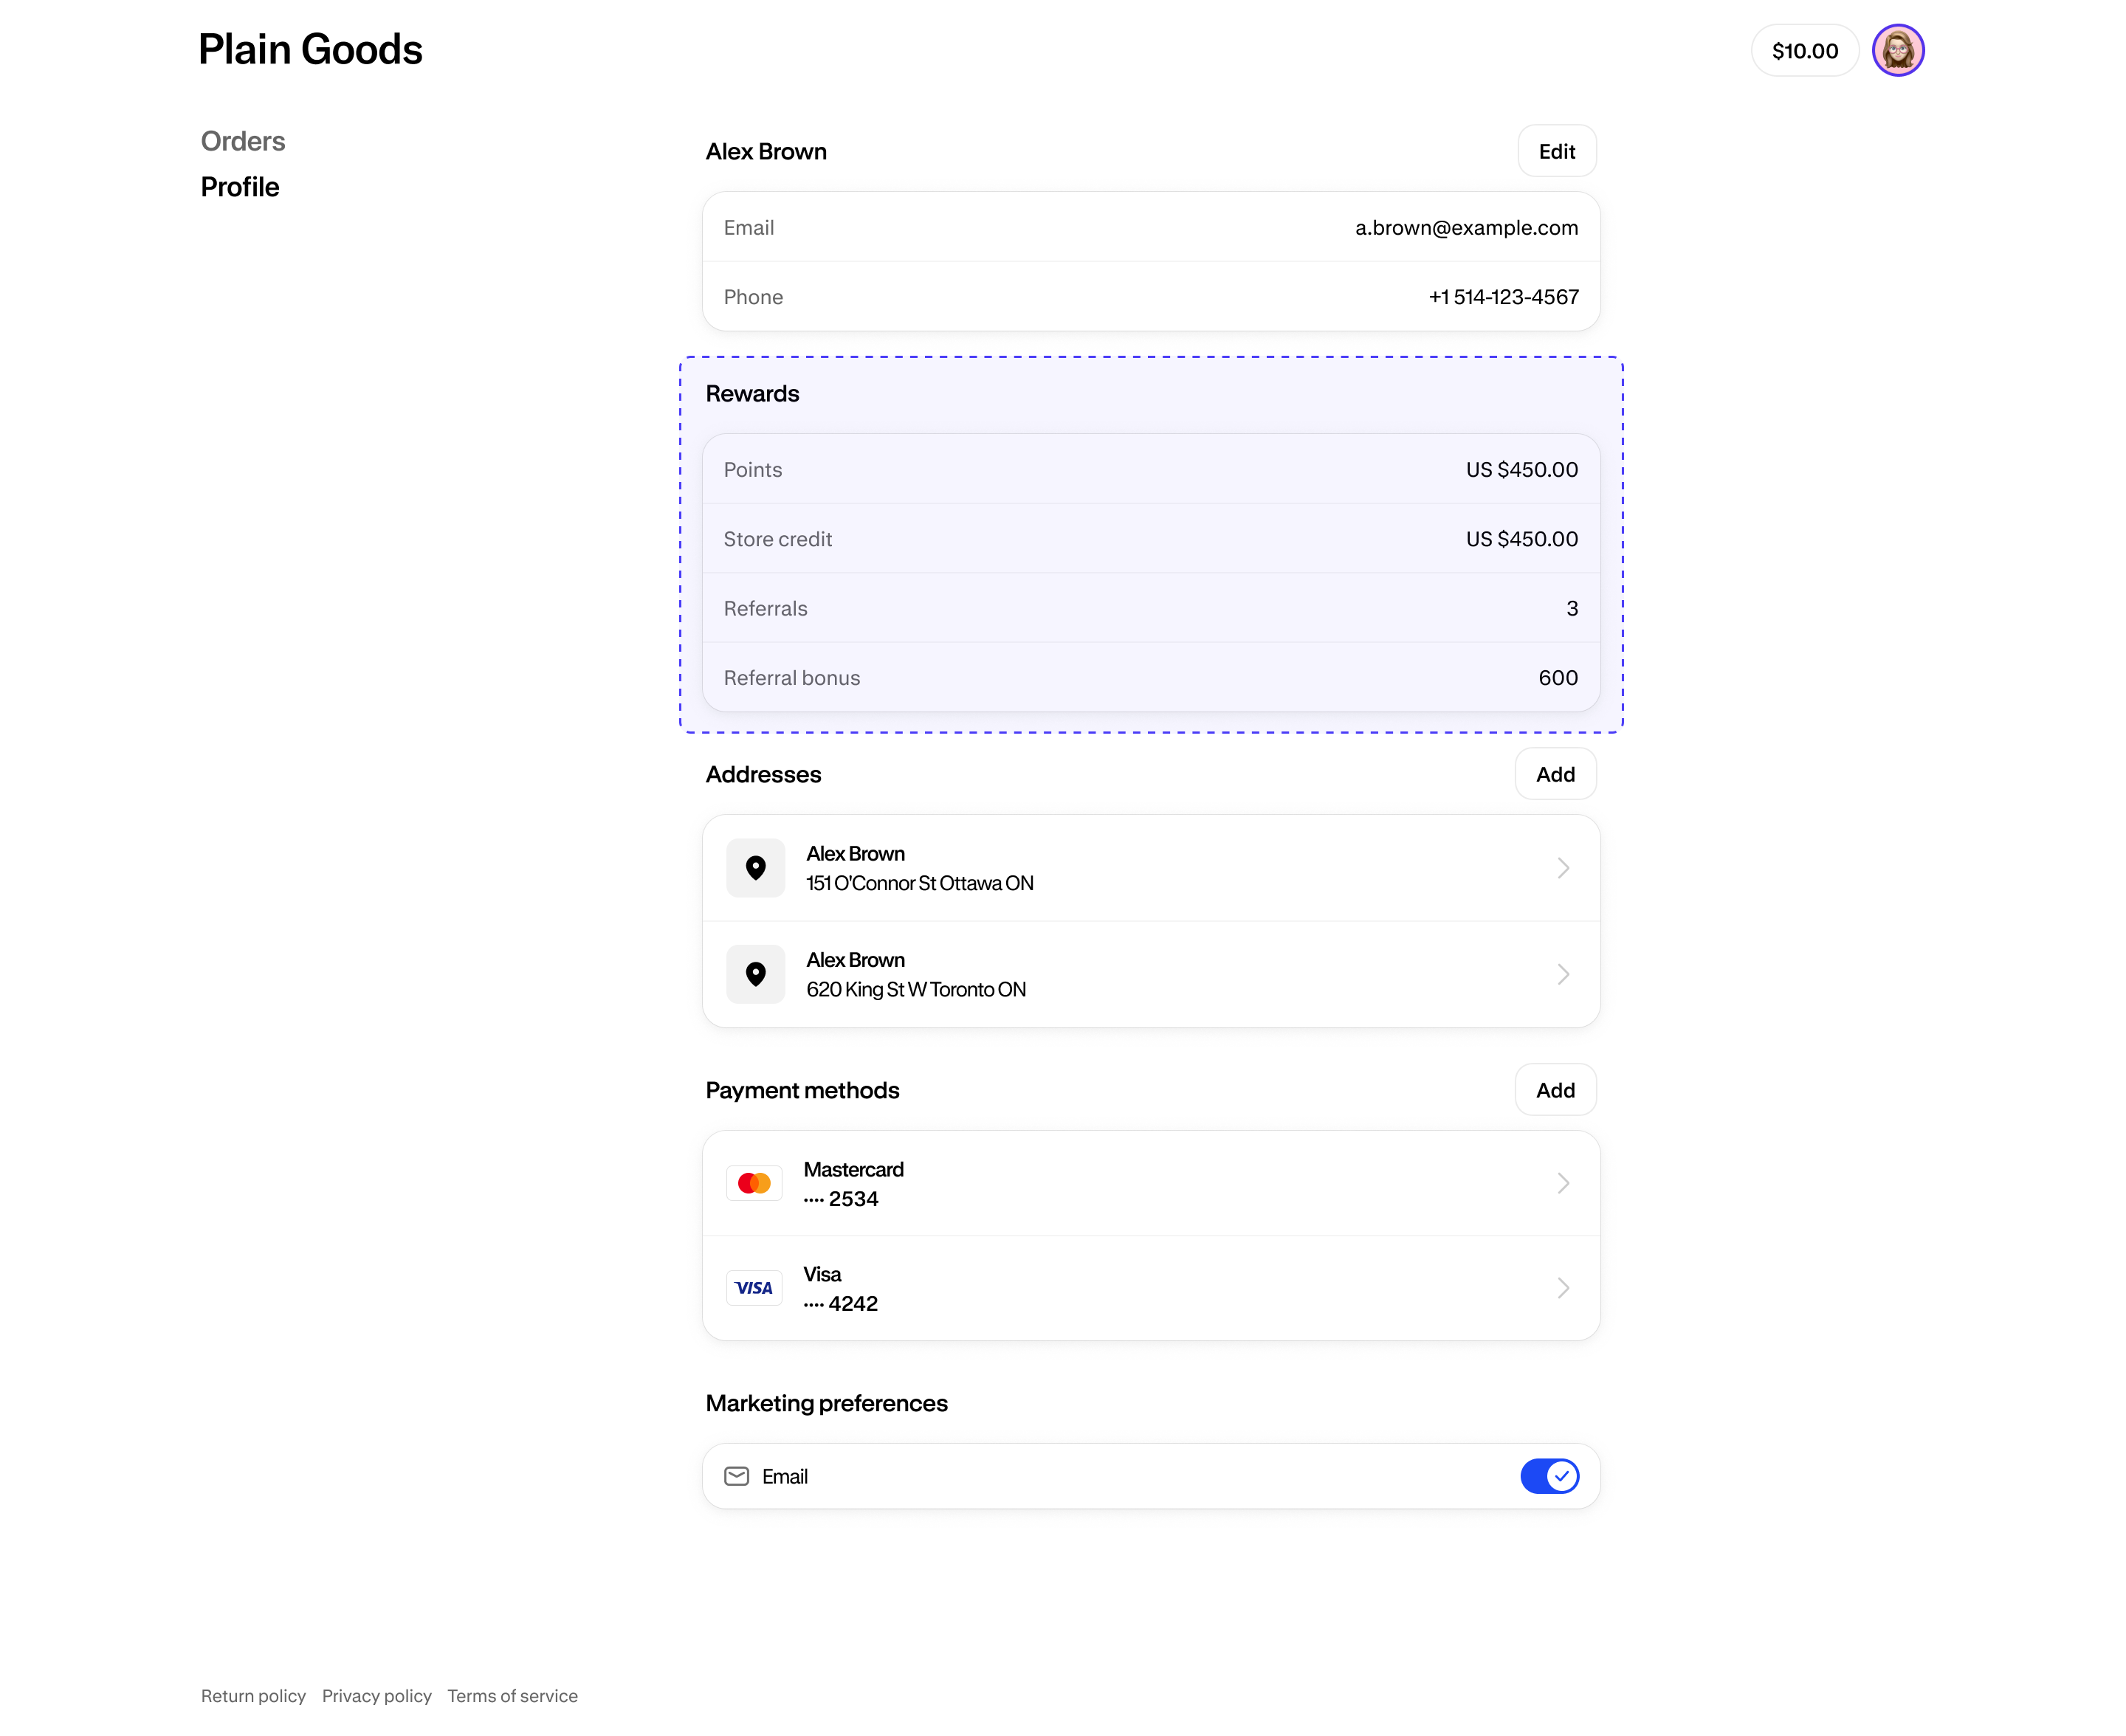Edit Alex Brown's contact details
Screen dimensions: 2126x1736
(1556, 151)
